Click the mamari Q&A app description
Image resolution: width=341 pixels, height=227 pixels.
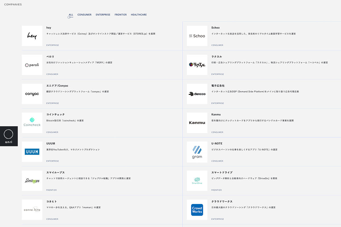pos(74,207)
